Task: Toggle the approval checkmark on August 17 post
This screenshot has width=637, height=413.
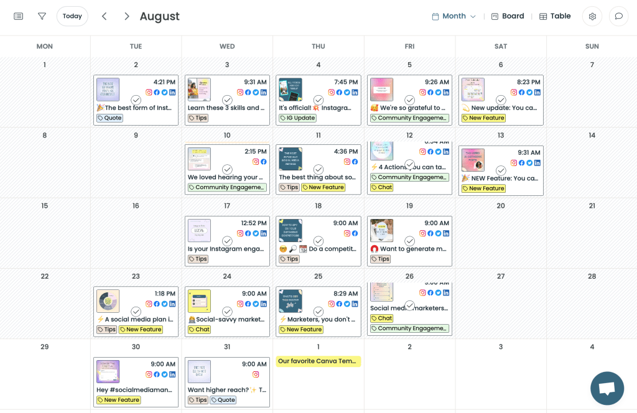Action: click(x=227, y=241)
